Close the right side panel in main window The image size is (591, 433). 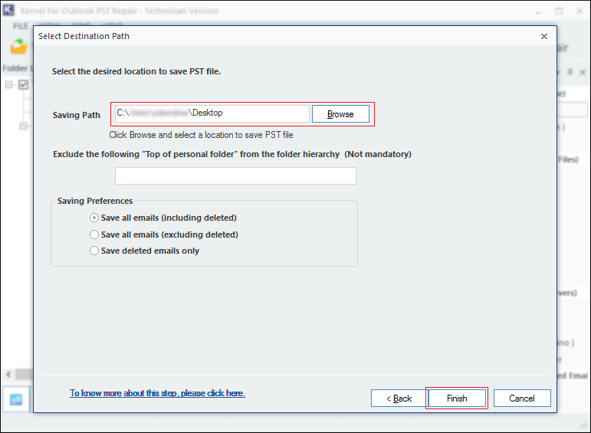click(583, 72)
